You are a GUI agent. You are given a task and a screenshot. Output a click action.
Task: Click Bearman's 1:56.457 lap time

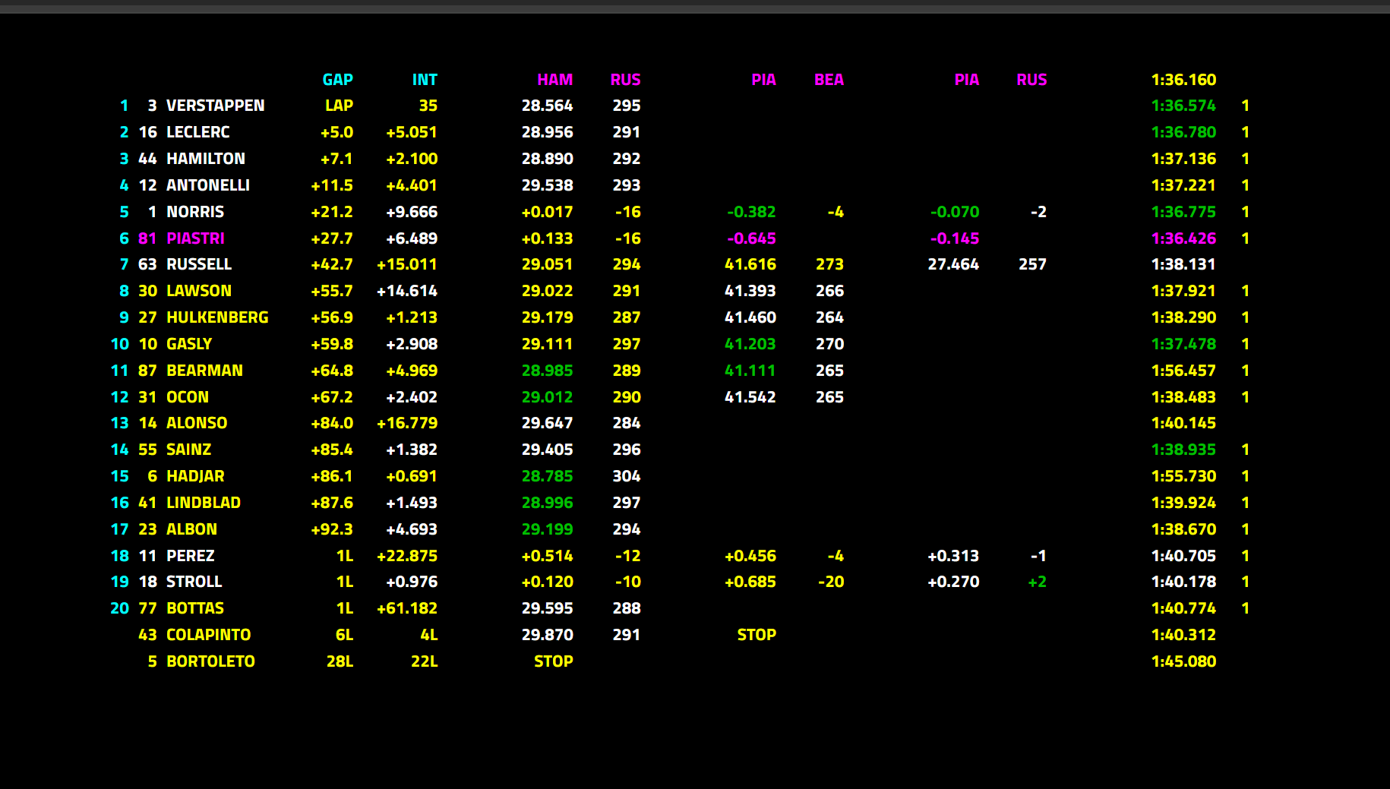coord(1183,371)
